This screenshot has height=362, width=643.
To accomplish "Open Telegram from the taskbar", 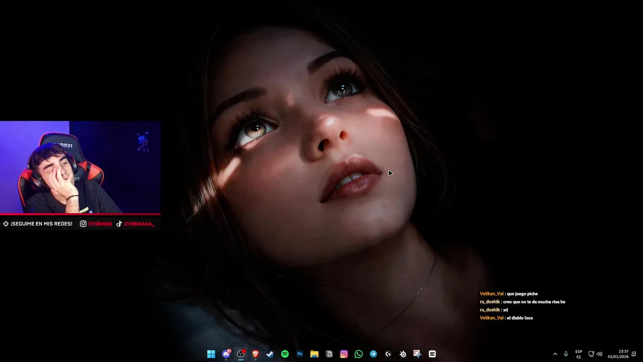I will pos(373,354).
